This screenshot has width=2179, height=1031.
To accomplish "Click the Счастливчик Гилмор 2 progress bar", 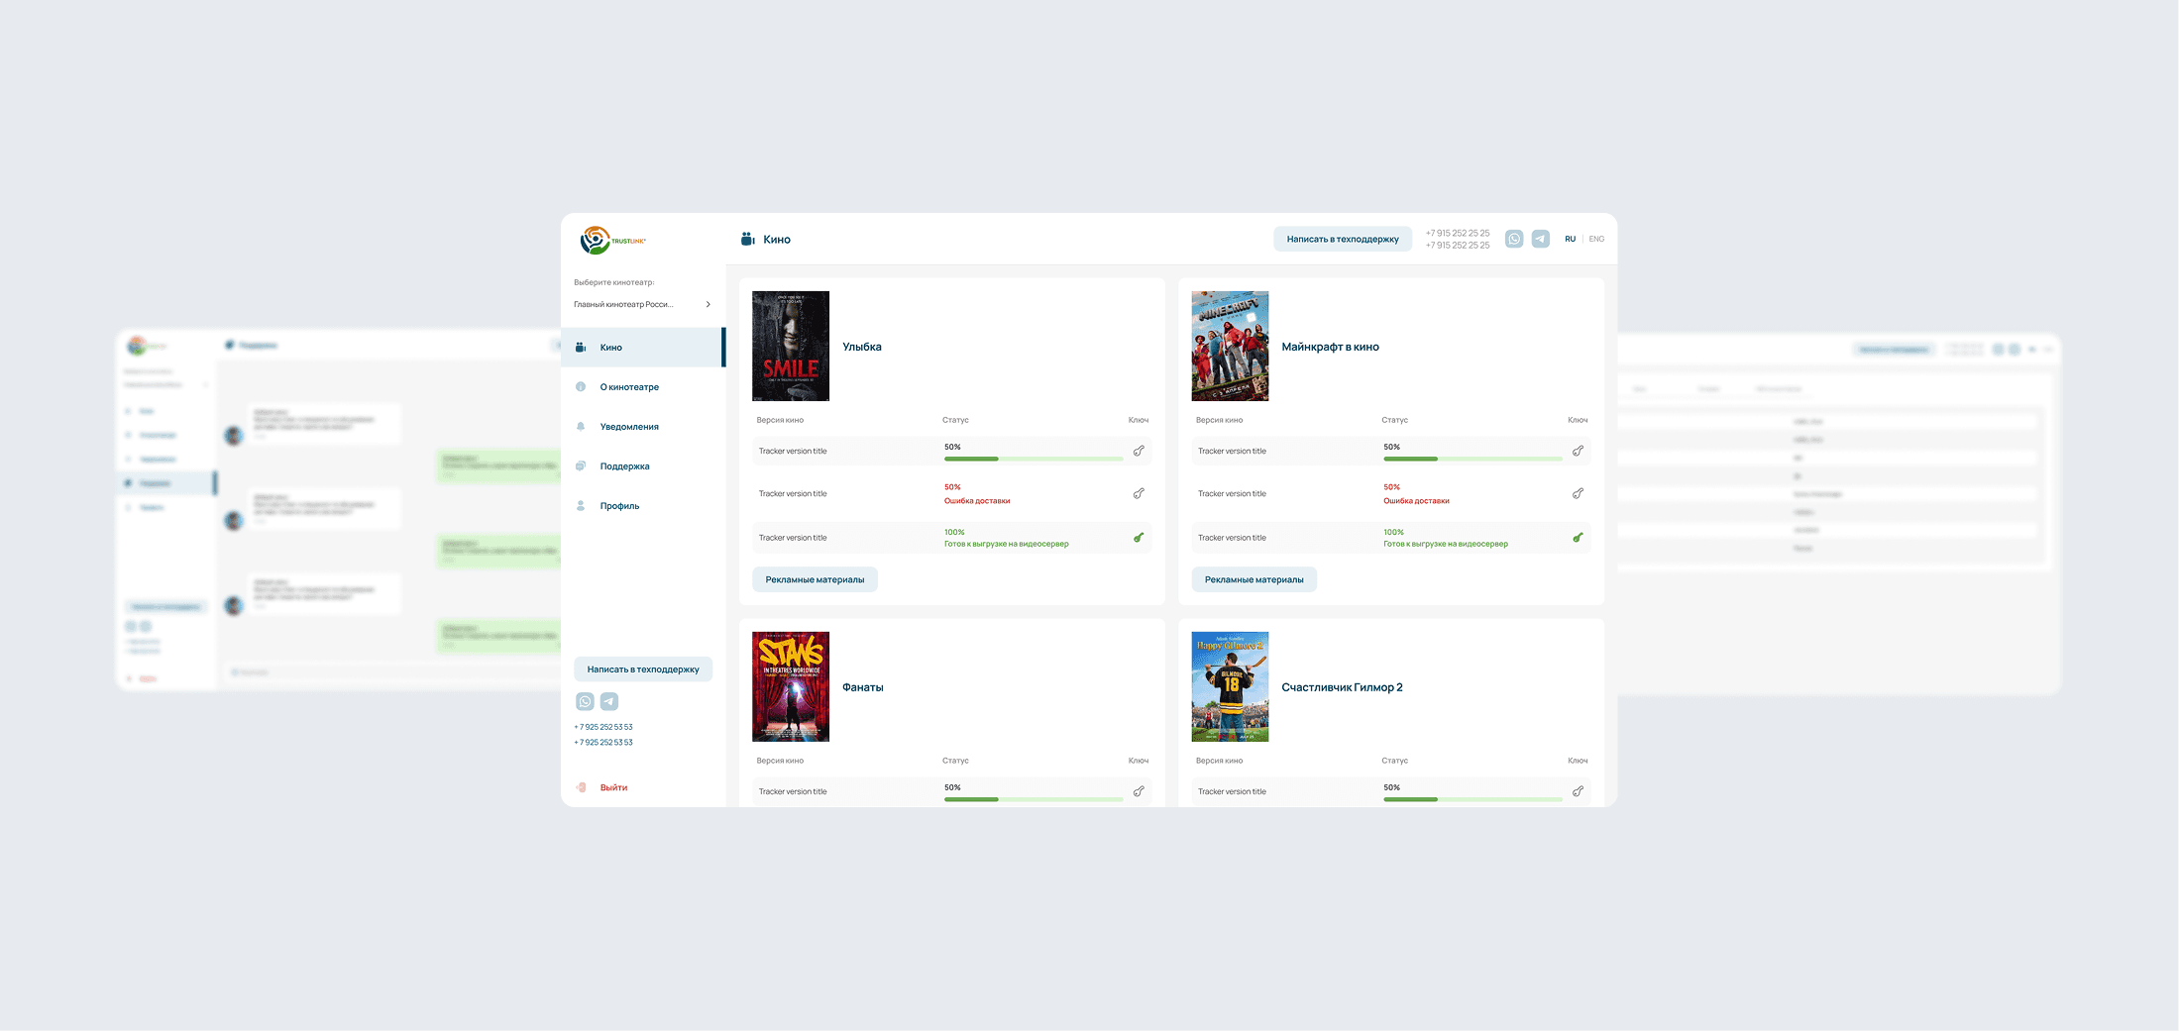I will pyautogui.click(x=1472, y=799).
